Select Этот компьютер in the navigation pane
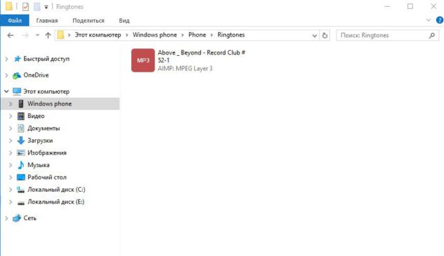 click(x=46, y=92)
